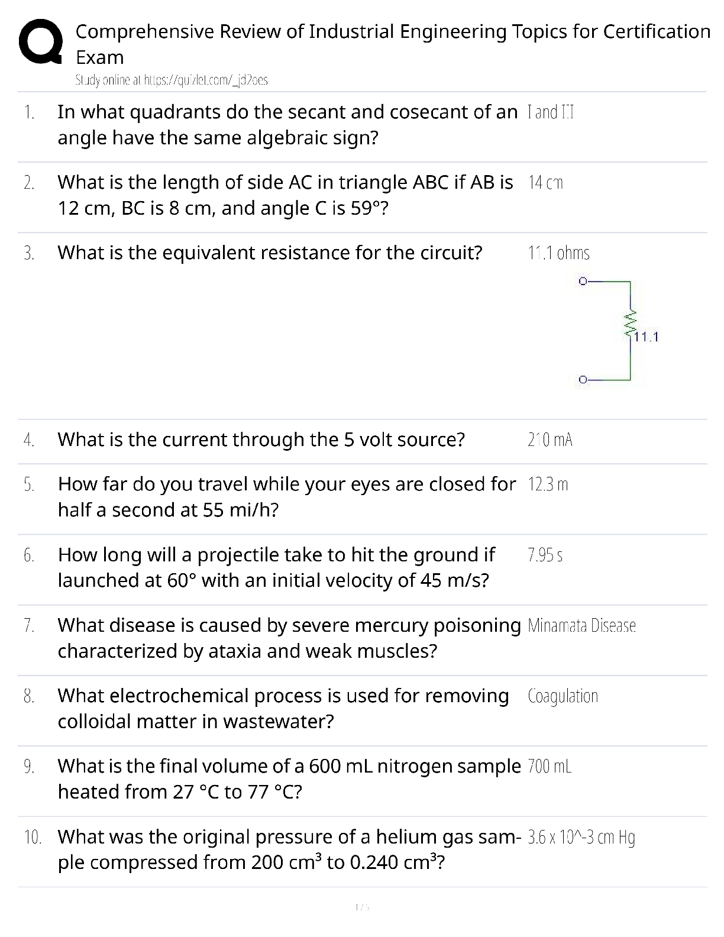Click the page number indicator at the bottom
The width and height of the screenshot is (724, 937).
pyautogui.click(x=362, y=906)
